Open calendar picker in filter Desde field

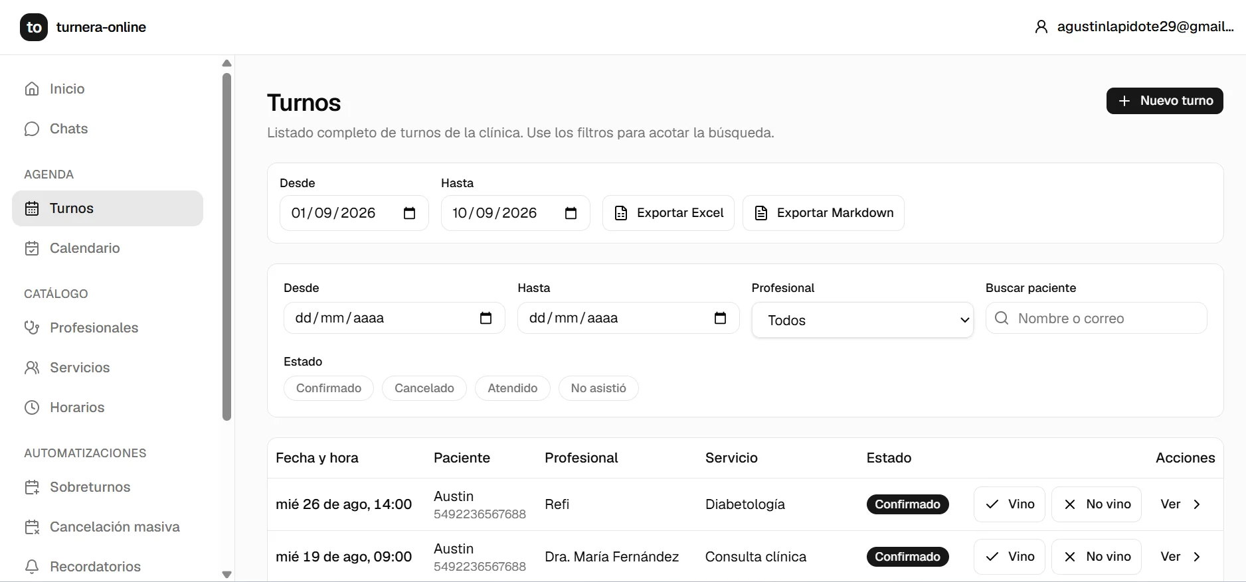click(x=486, y=318)
